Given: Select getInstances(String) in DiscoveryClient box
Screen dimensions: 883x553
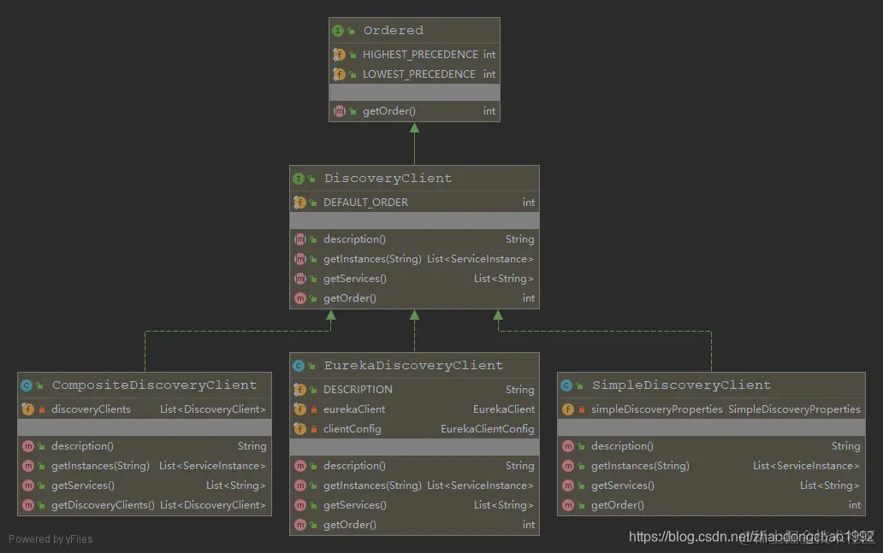Looking at the screenshot, I should pos(372,259).
